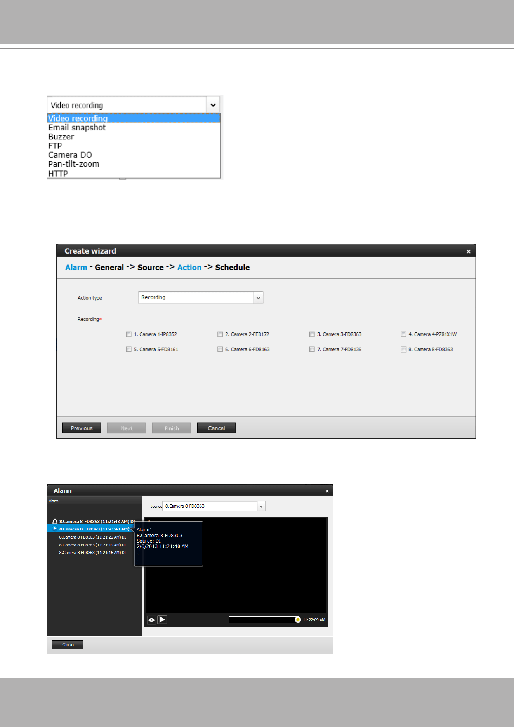Go to the Alarm wizard step
This screenshot has width=514, height=727.
[x=76, y=267]
